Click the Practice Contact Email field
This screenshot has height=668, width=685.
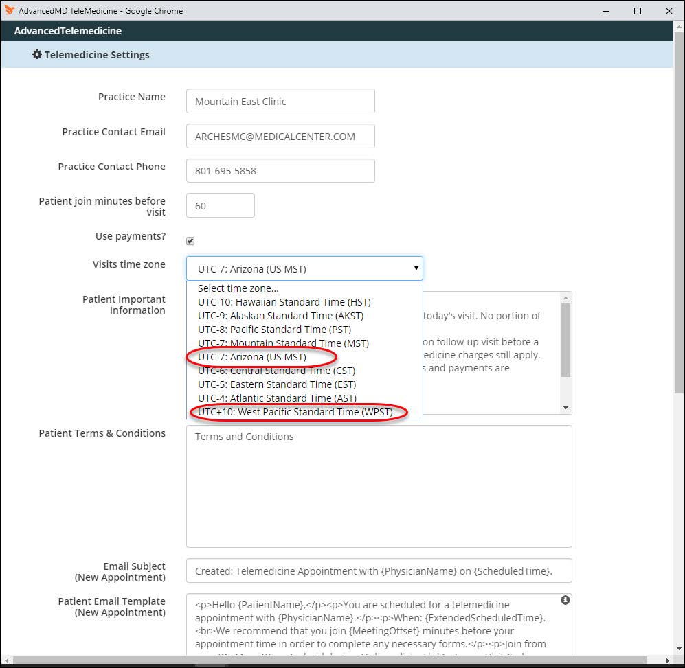coord(280,136)
